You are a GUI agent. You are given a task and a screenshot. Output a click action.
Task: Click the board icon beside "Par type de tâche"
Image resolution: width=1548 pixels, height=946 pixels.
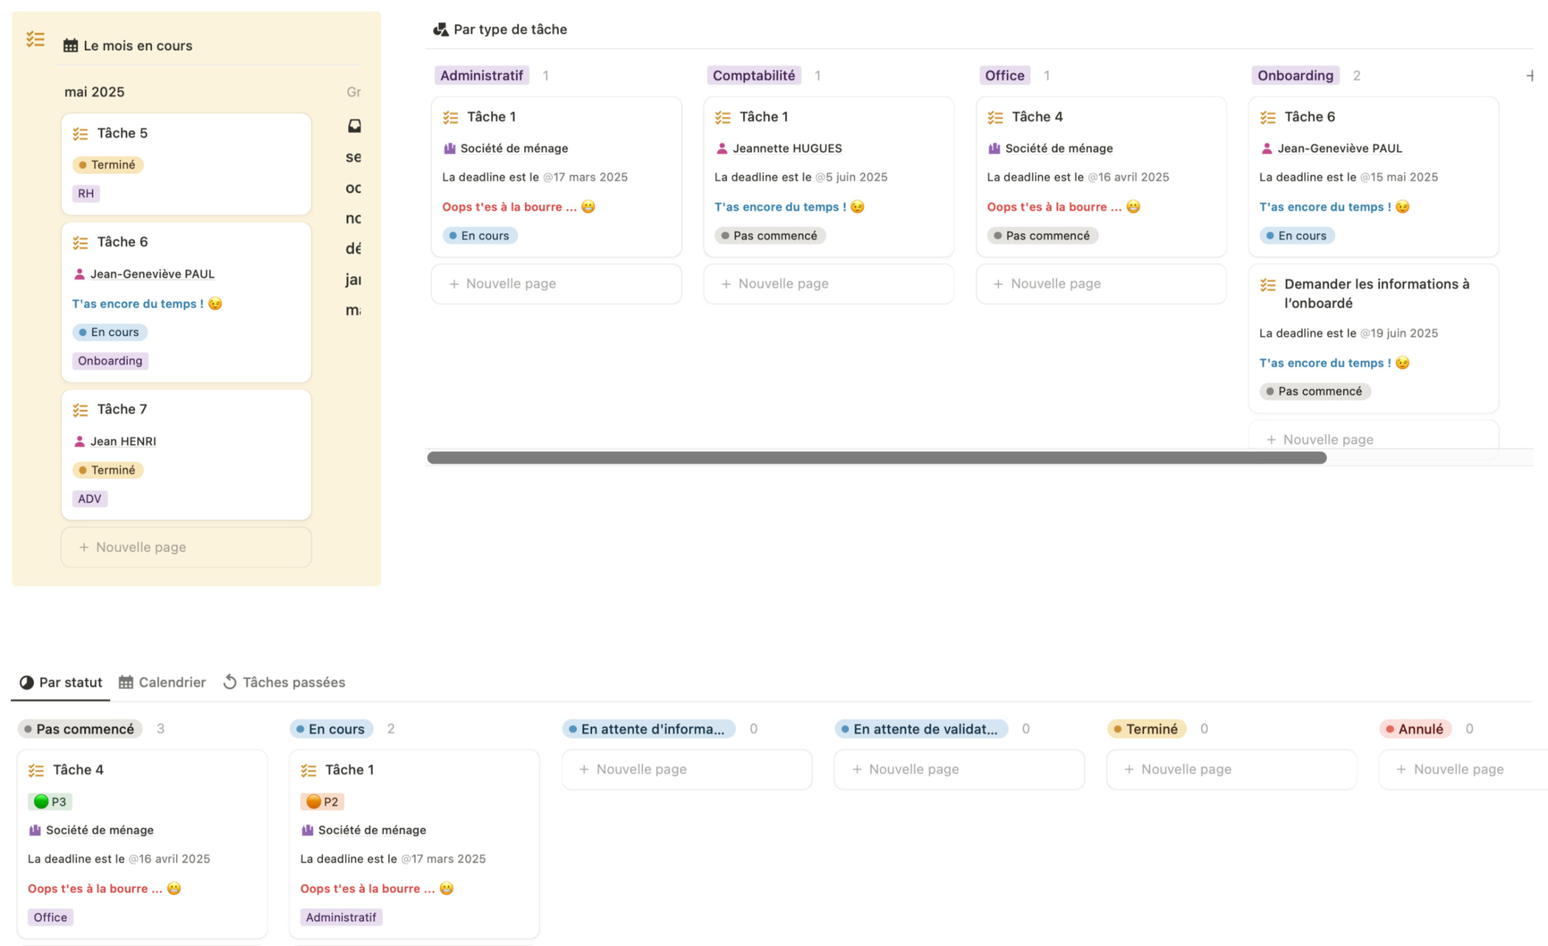click(440, 29)
